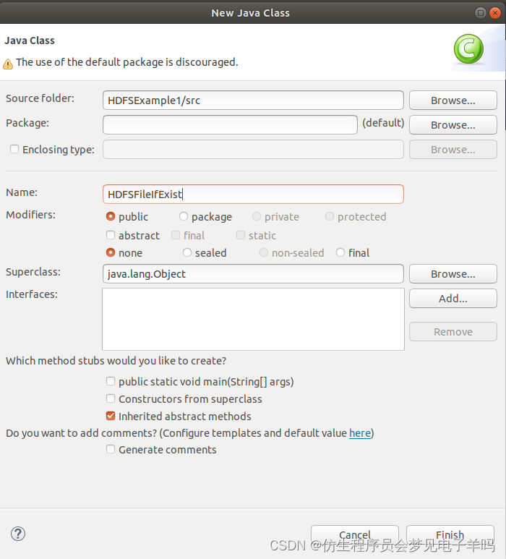Click the green Java class icon
Screen dimensions: 506x559
468,49
